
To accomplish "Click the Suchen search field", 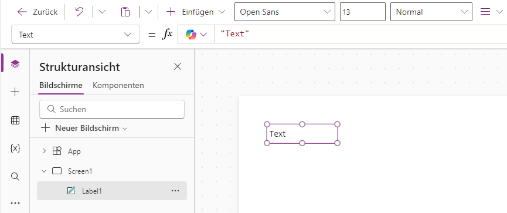I will pos(112,109).
